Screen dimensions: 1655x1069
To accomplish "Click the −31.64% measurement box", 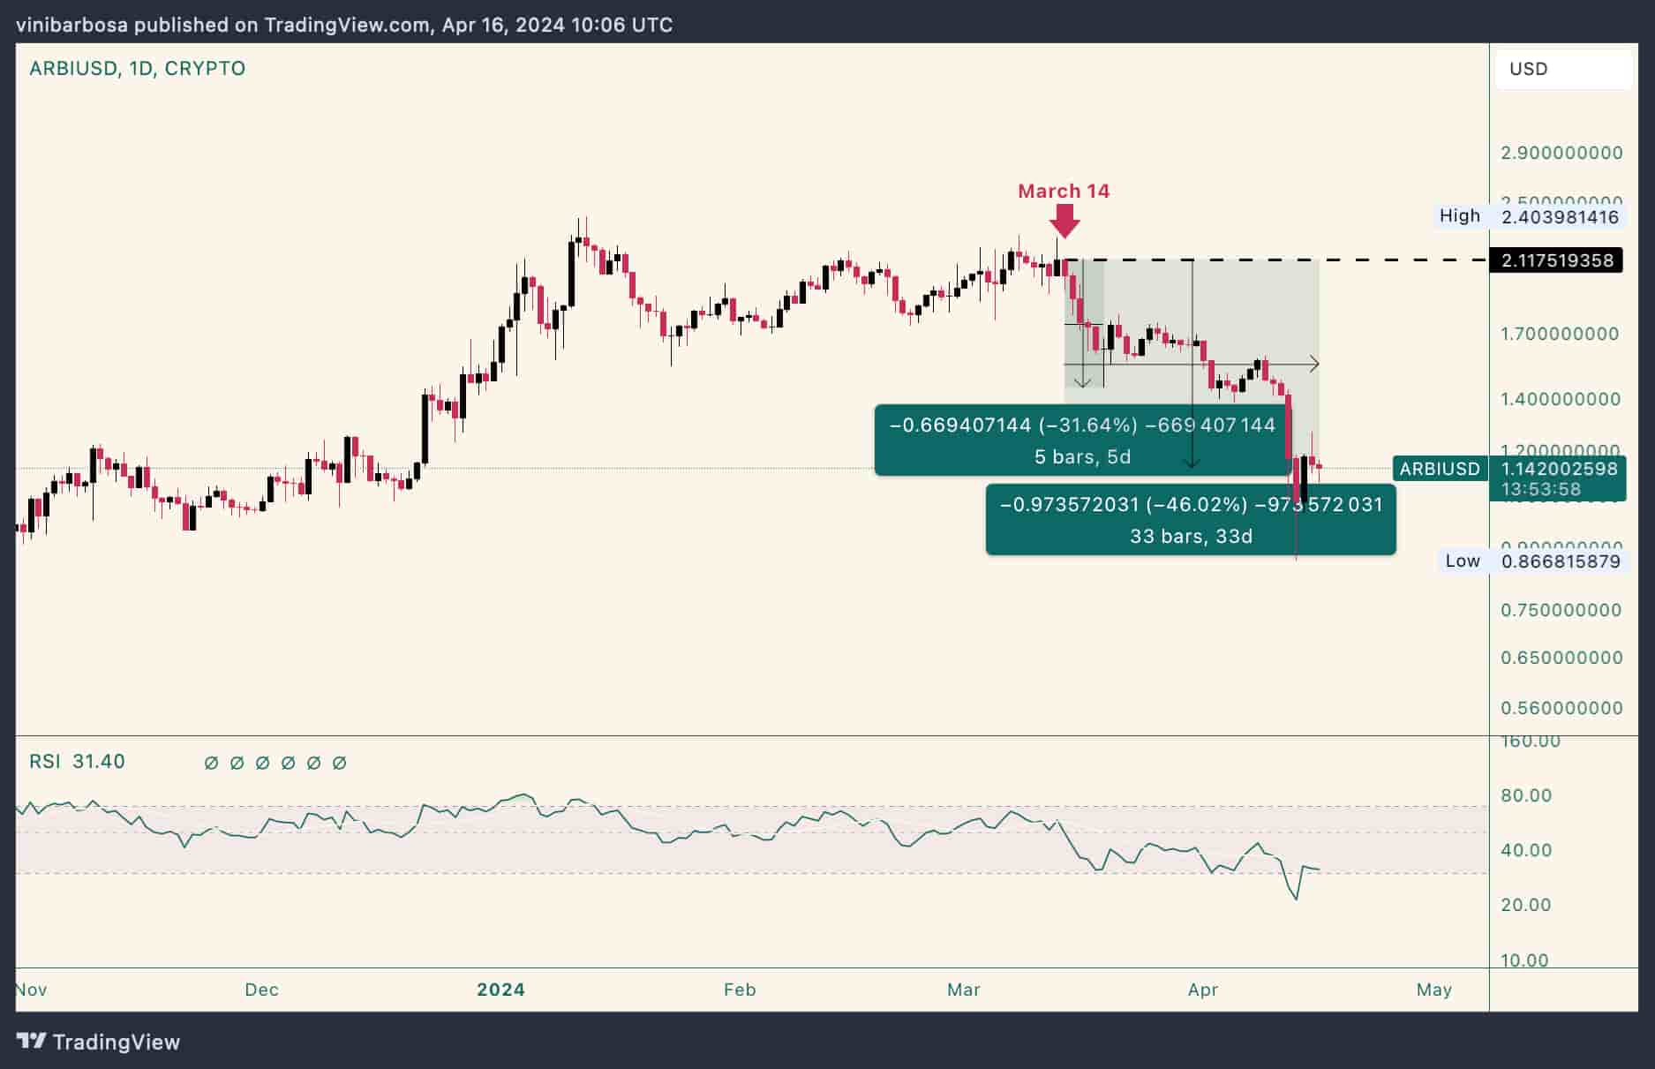I will (1082, 440).
